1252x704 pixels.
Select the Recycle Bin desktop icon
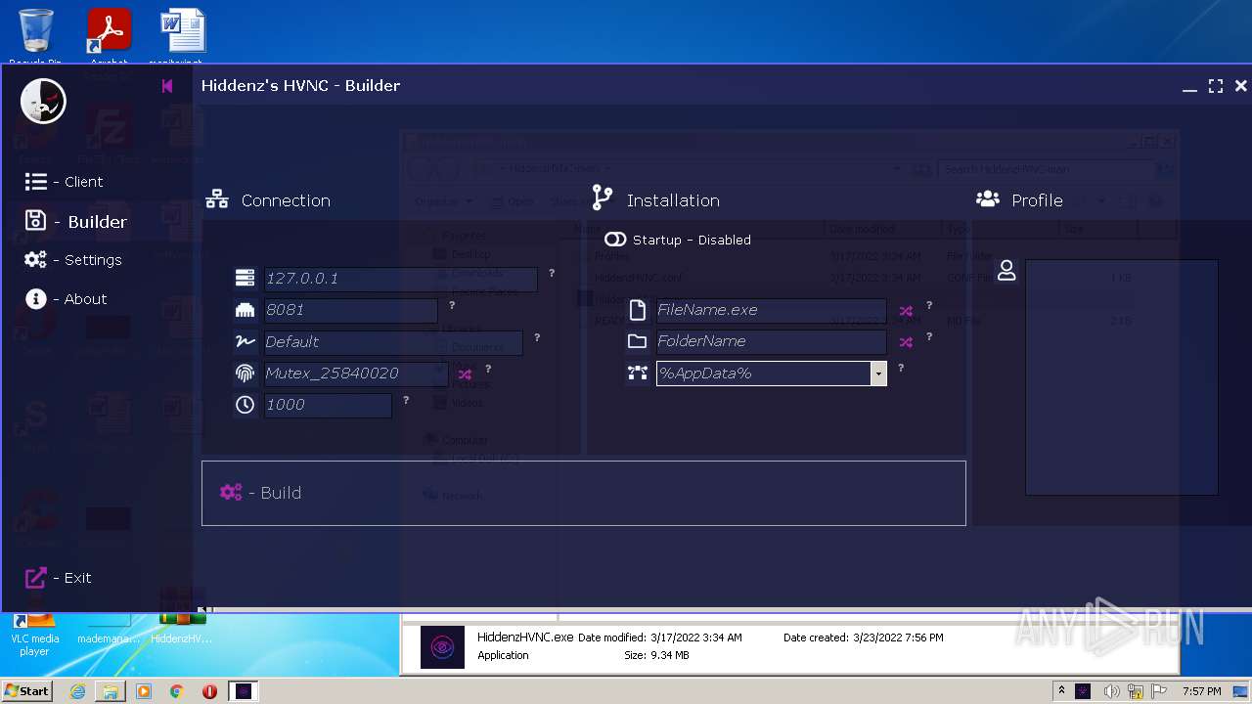(36, 35)
